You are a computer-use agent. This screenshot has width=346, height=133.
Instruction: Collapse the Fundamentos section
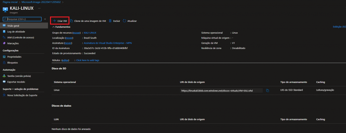pos(61,27)
